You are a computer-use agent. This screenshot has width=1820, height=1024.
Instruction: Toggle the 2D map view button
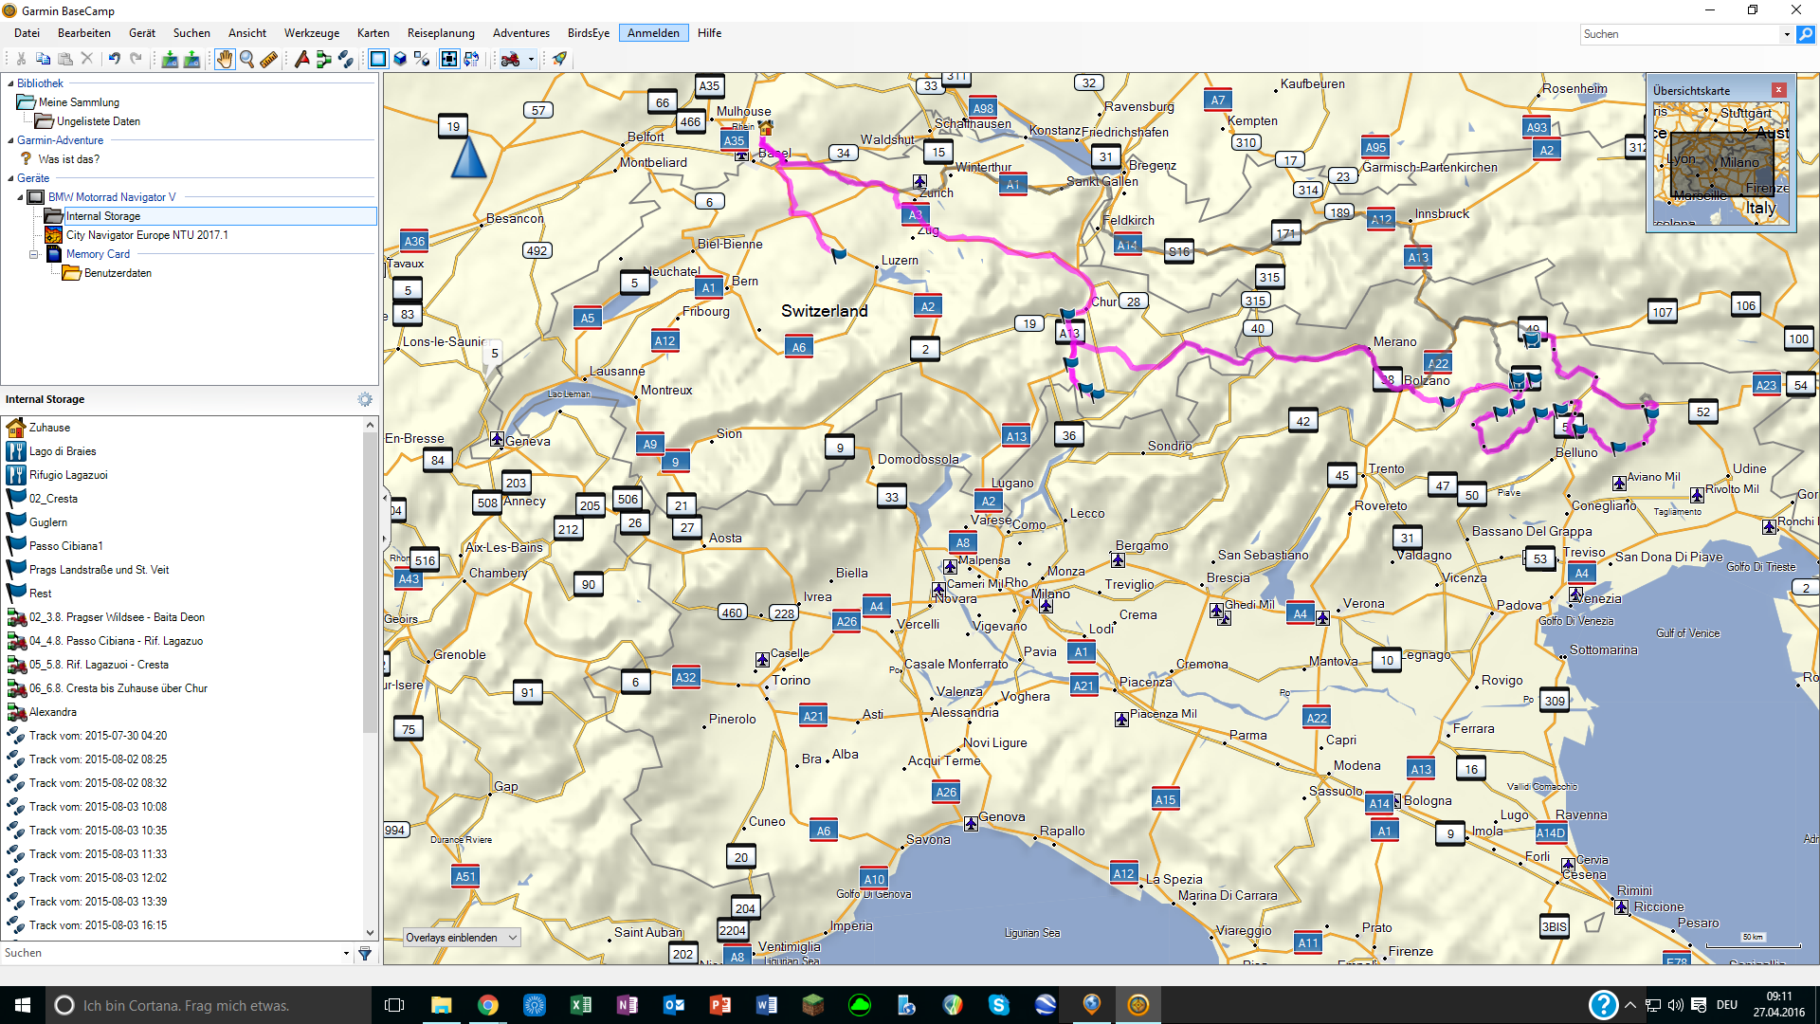377,59
